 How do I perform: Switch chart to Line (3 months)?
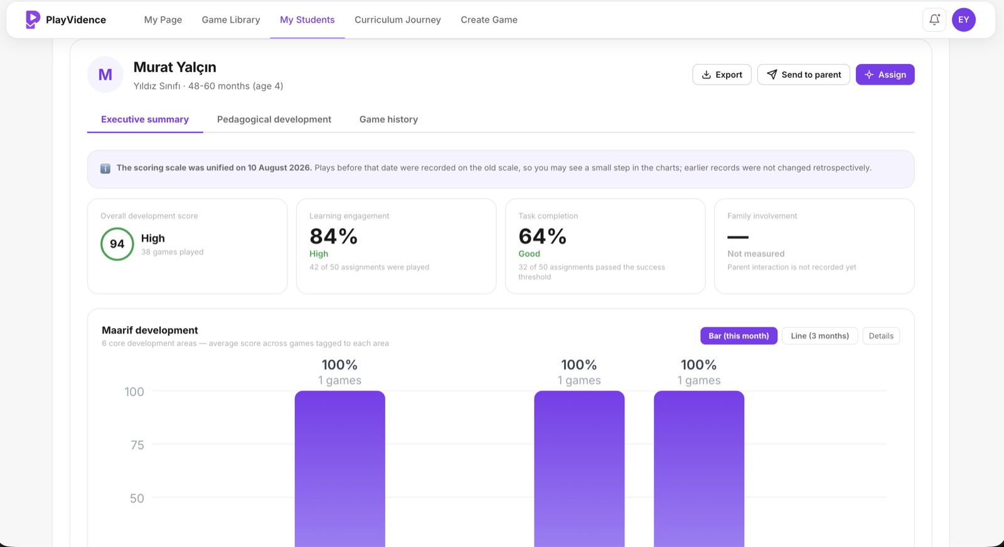820,336
